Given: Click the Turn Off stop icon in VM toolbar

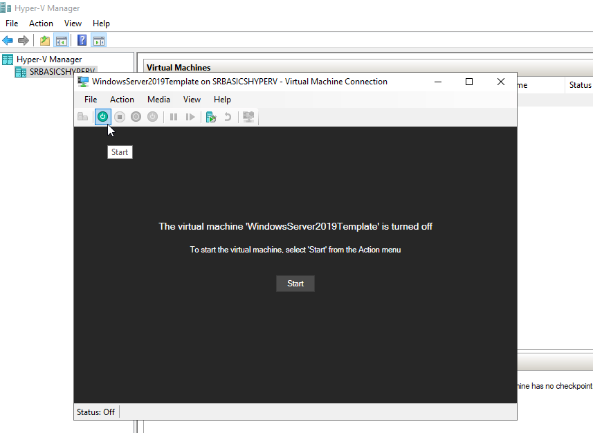Looking at the screenshot, I should coord(120,117).
